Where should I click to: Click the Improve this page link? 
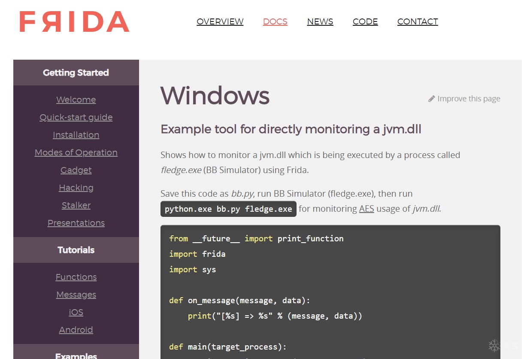469,99
